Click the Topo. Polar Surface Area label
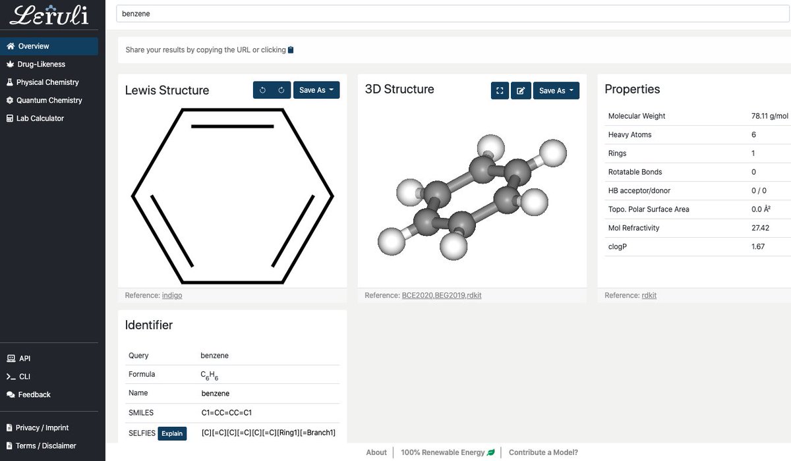The image size is (791, 461). click(649, 209)
